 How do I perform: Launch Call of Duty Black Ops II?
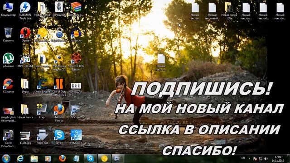(x=59, y=87)
